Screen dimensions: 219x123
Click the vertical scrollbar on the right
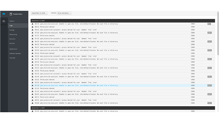pyautogui.click(x=218, y=34)
